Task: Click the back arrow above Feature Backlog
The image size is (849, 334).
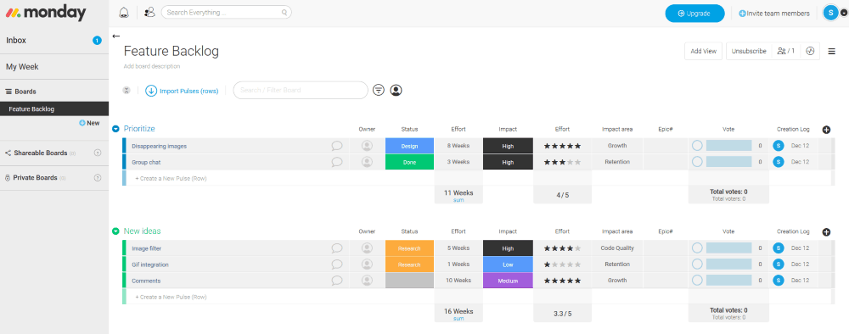Action: tap(115, 36)
